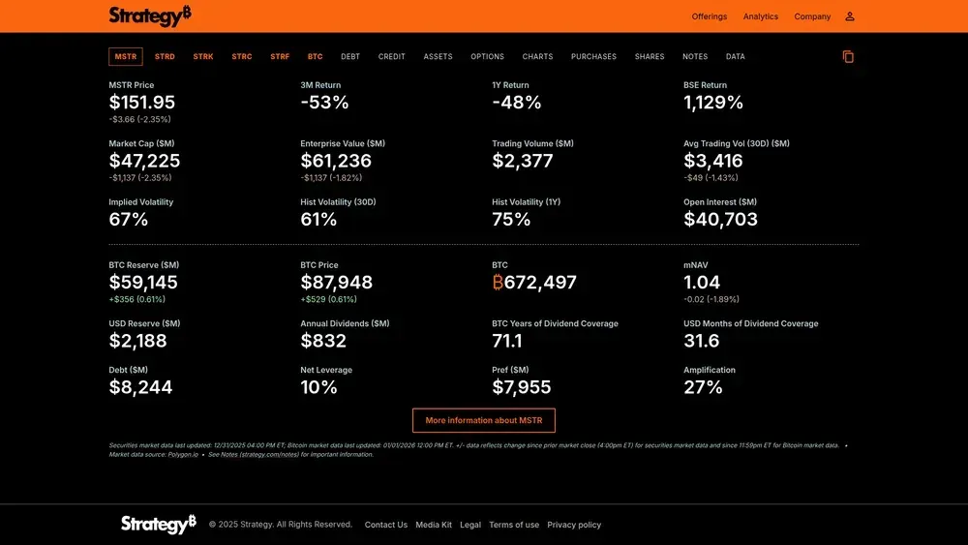Click the Debt value $8,244

coord(140,387)
